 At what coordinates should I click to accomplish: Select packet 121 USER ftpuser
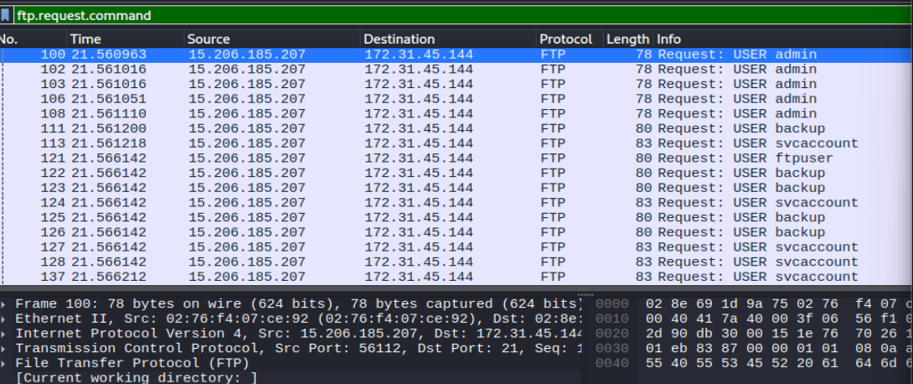point(456,158)
